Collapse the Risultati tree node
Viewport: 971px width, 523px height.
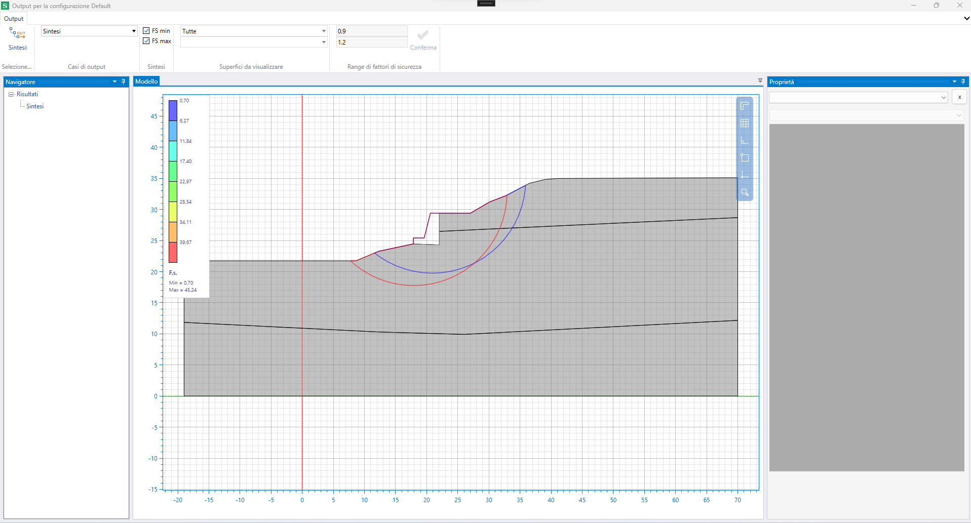pos(11,94)
